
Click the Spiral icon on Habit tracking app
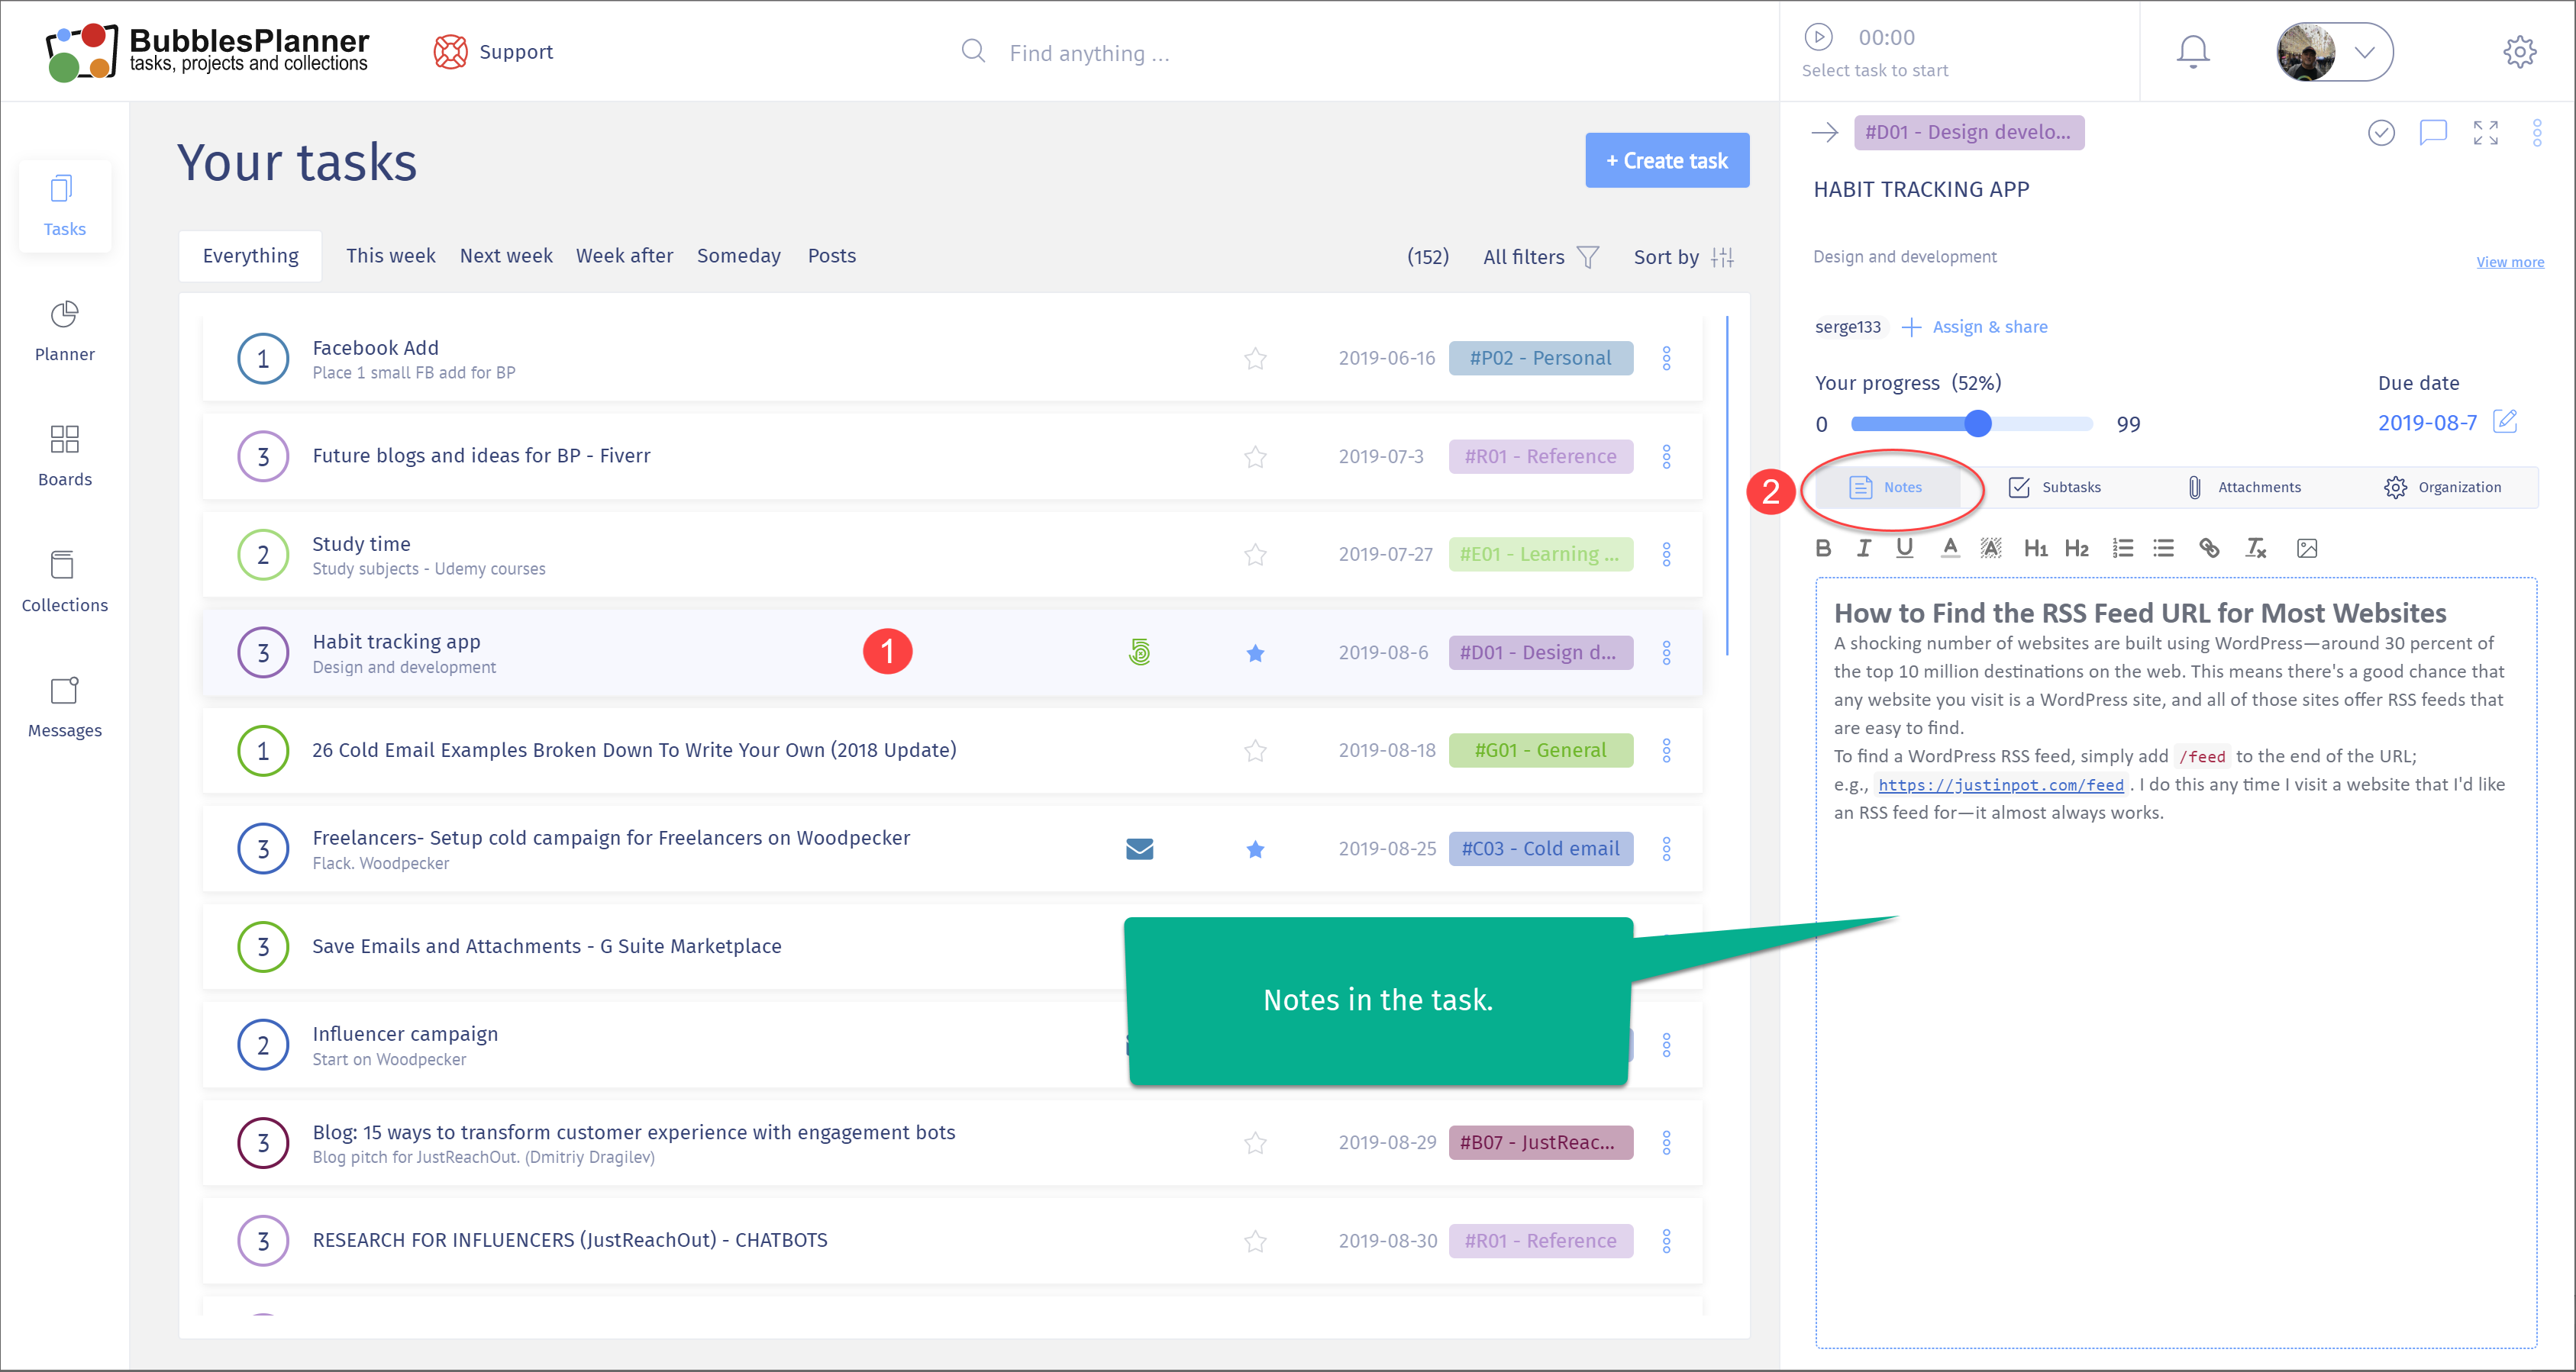point(1139,652)
